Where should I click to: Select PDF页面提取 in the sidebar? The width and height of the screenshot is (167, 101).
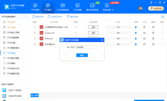[x=15, y=37]
